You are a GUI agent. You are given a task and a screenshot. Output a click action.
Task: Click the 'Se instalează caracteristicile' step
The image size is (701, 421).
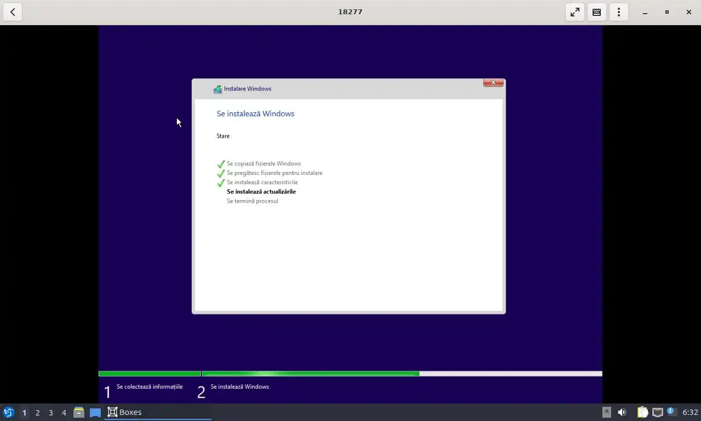coord(262,182)
